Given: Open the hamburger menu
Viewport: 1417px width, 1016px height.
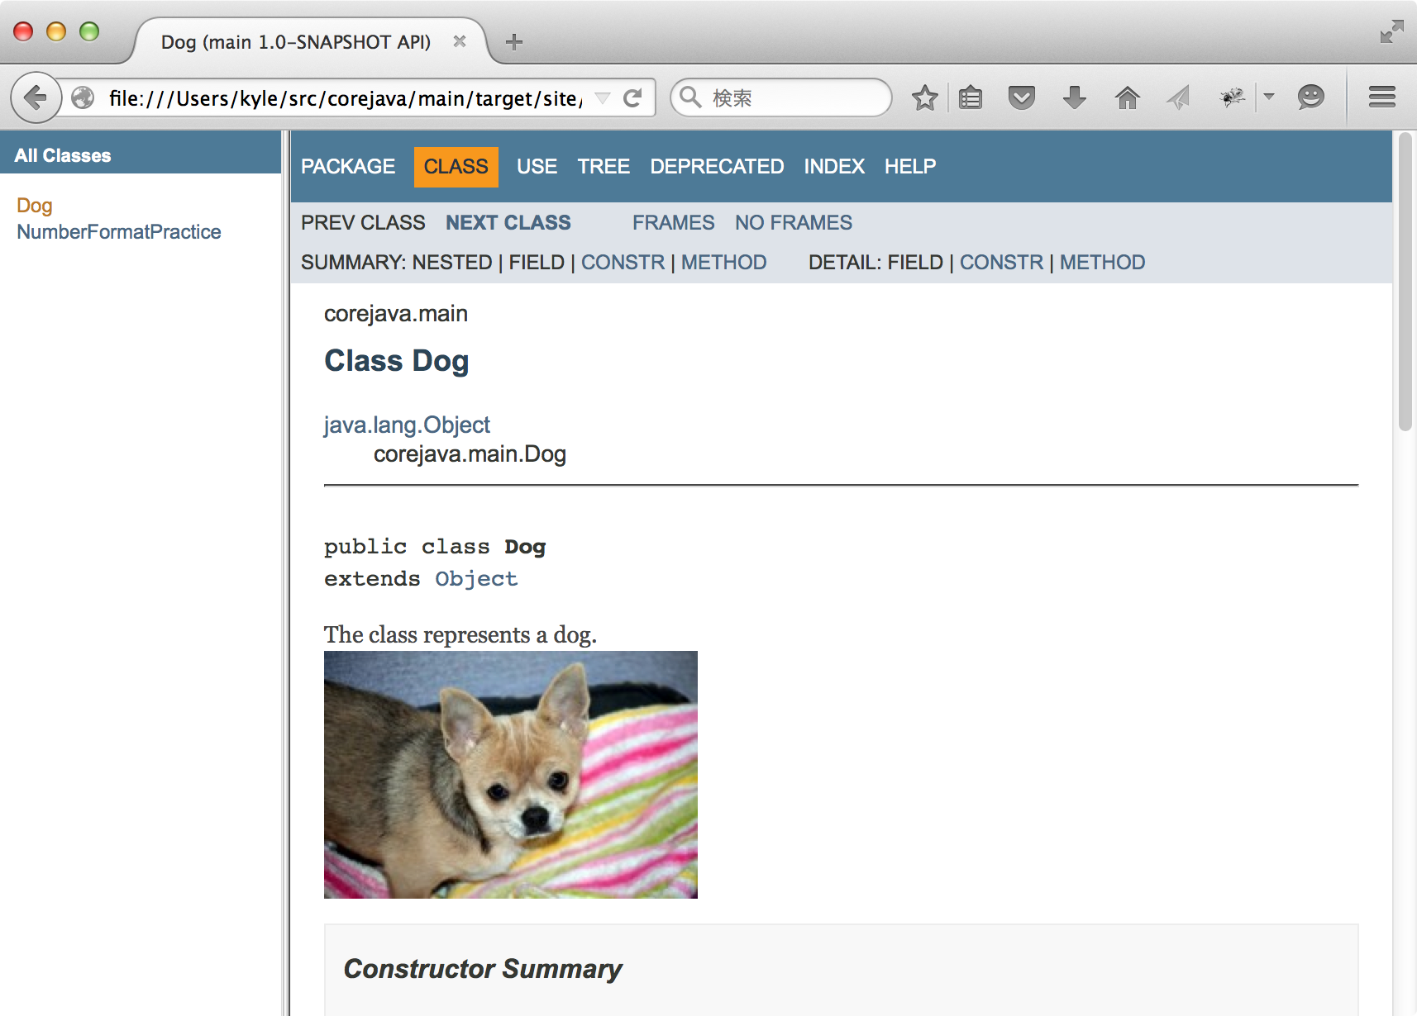Looking at the screenshot, I should (1381, 97).
